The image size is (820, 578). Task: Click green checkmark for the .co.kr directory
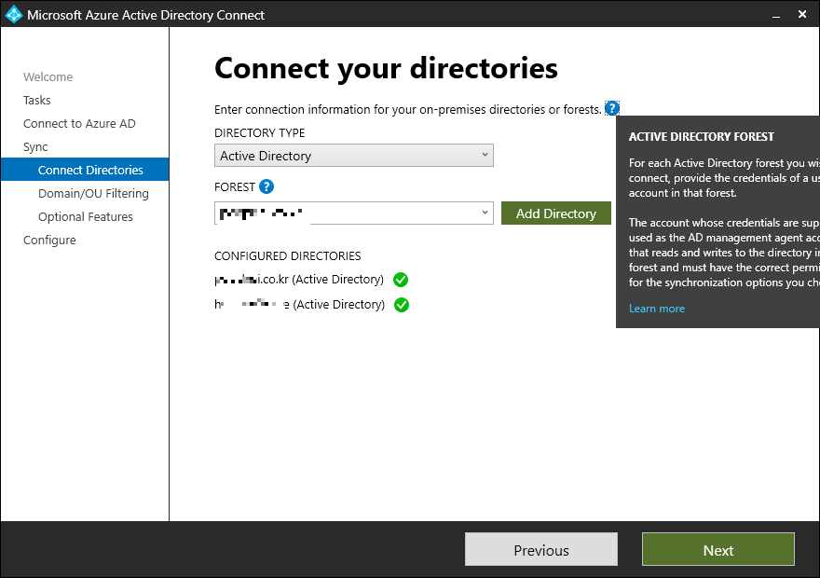pos(401,280)
